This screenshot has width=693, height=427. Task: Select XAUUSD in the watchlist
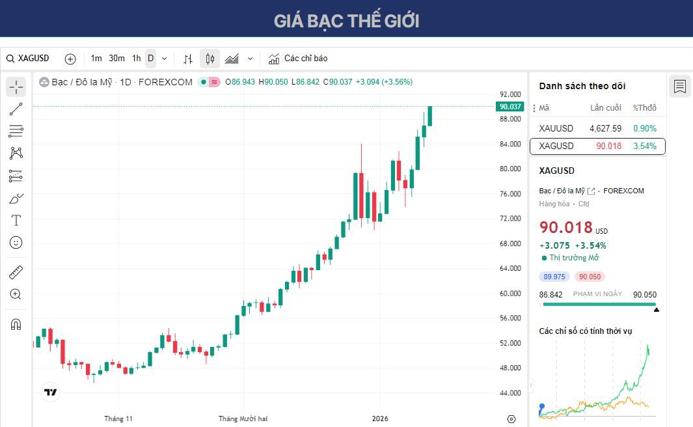tap(555, 128)
